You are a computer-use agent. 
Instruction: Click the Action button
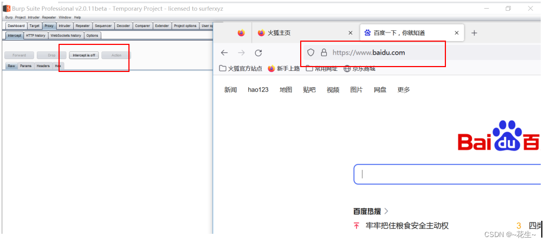(x=116, y=55)
